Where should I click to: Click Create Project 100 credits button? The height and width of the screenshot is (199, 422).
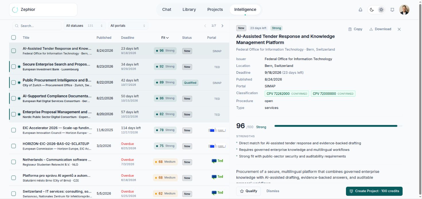click(374, 191)
